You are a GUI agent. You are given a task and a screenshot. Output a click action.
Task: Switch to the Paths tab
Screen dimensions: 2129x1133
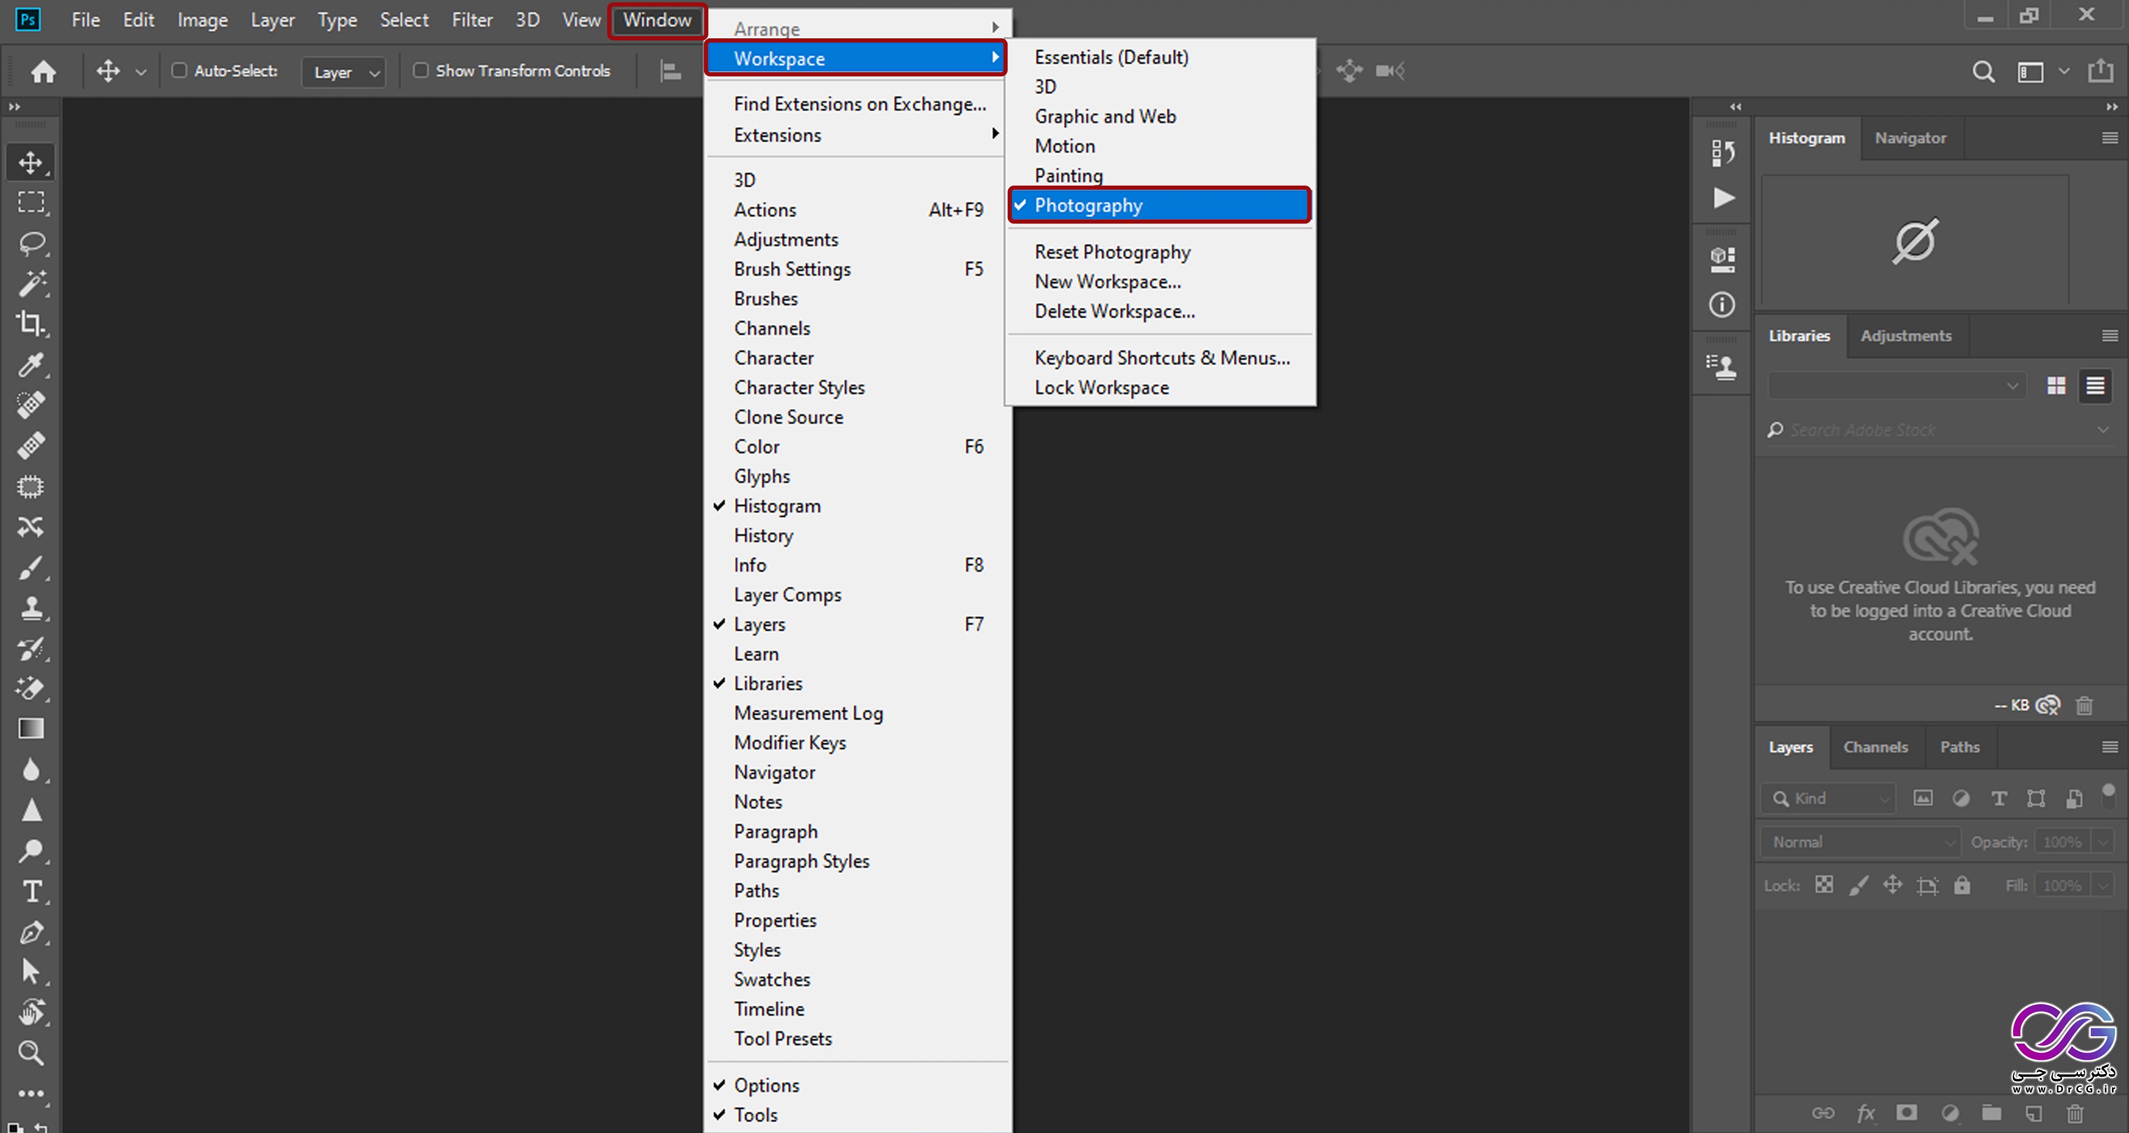click(x=1960, y=747)
